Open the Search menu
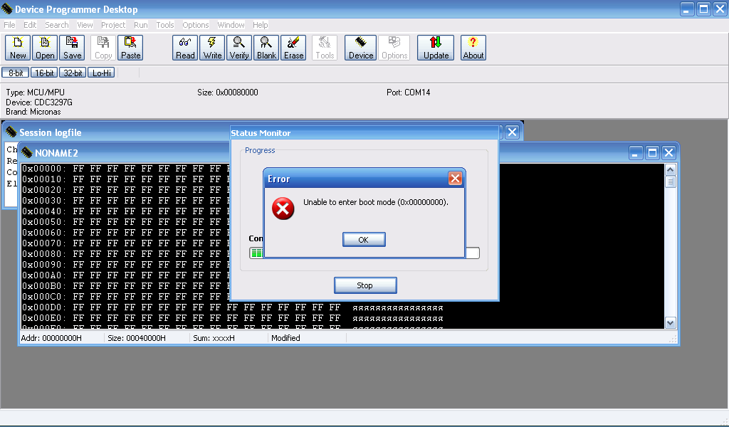Image resolution: width=729 pixels, height=427 pixels. tap(57, 25)
